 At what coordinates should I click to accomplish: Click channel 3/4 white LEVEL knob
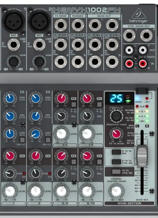coord(61,134)
